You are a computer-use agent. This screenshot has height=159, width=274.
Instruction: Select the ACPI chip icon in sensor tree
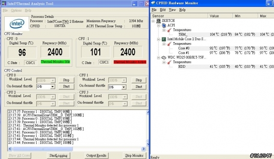[x=164, y=26]
